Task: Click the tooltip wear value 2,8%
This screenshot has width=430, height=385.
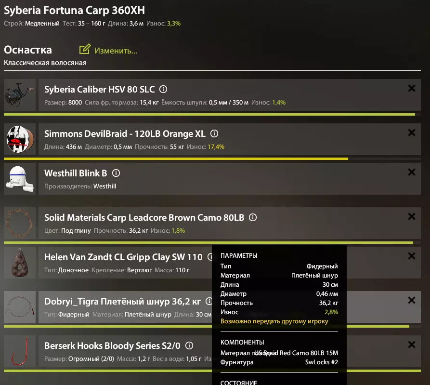Action: 331,312
